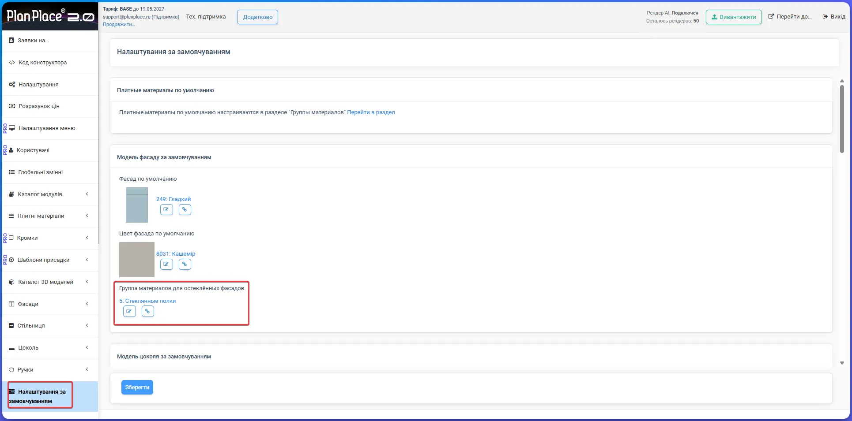Screen dimensions: 852x421
Task: Click the Код конструктора code icon
Action: (x=12, y=63)
